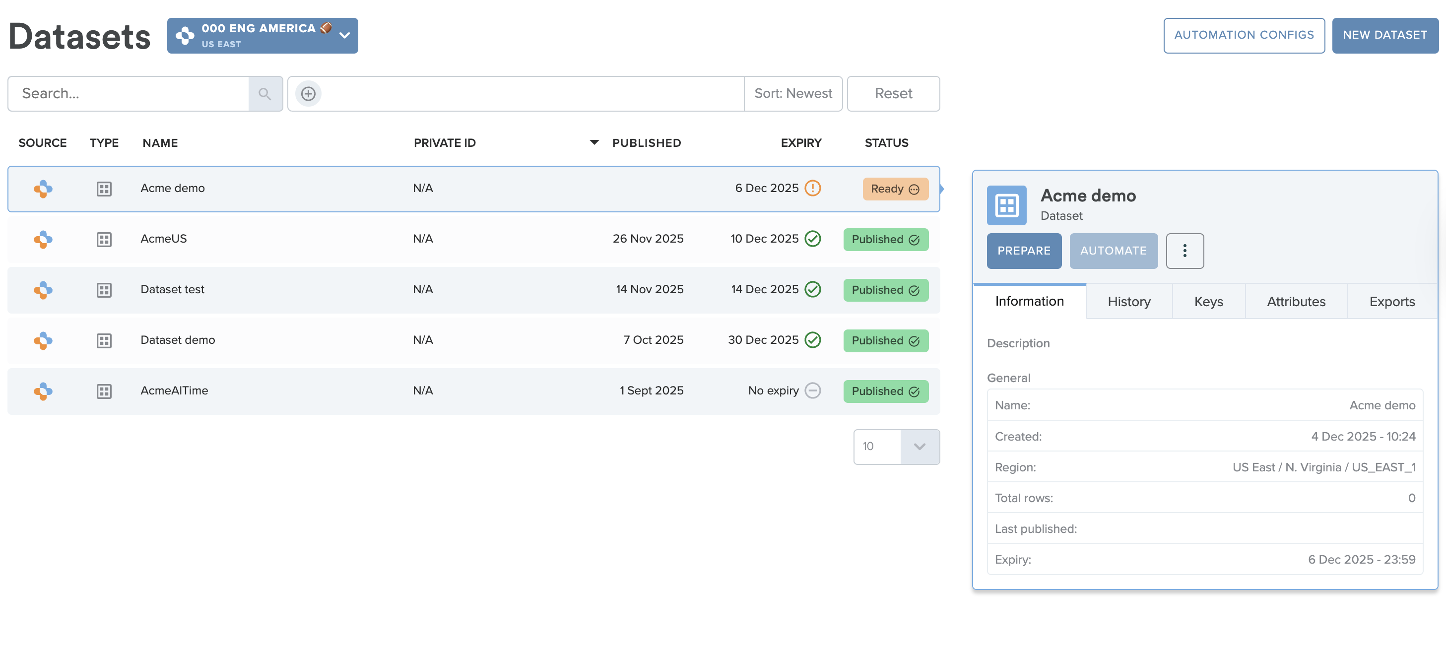Select the Dataset demo name

click(177, 340)
